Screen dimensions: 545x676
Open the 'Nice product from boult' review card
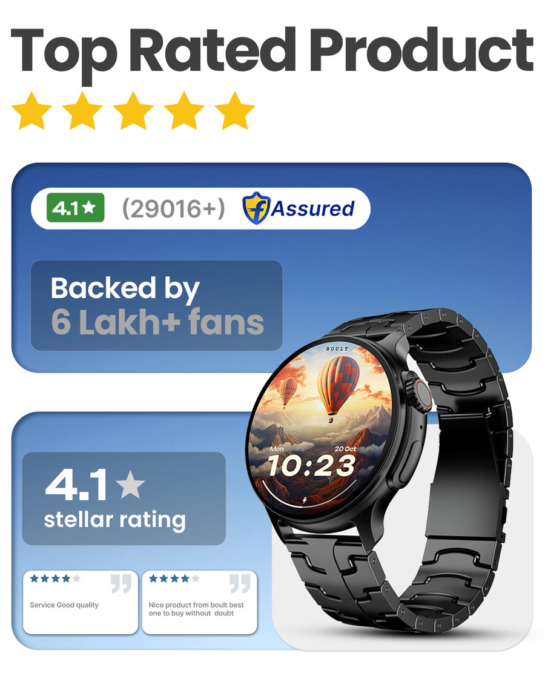click(x=199, y=602)
